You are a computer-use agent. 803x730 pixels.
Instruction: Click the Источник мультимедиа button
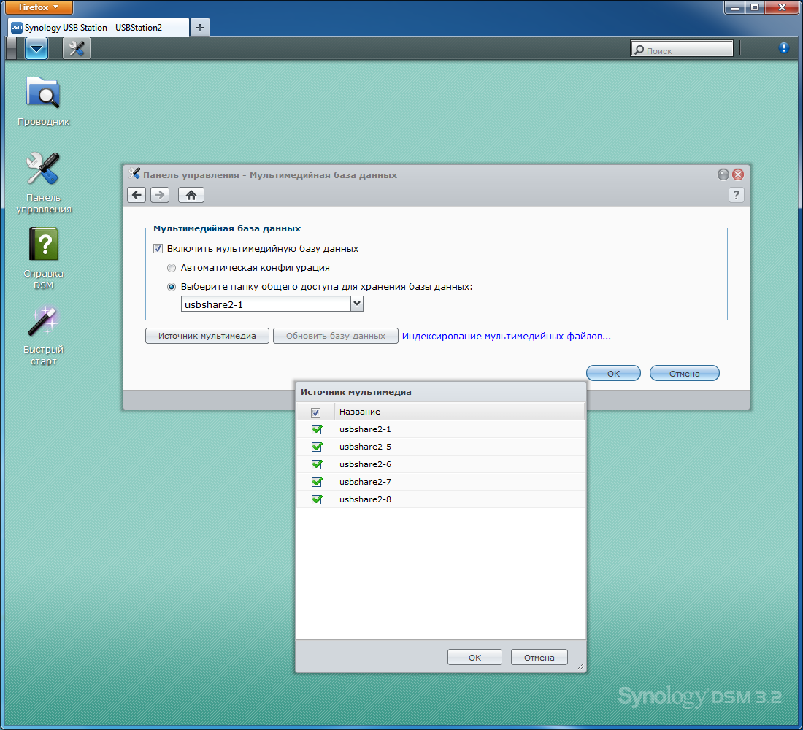click(207, 336)
